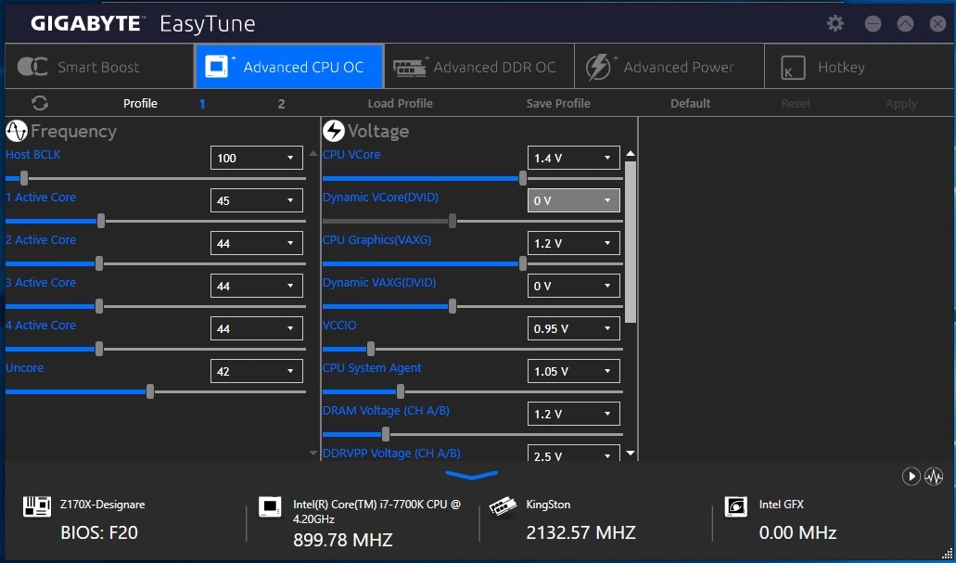Open the Dynamic VCore(DVID) dropdown
The width and height of the screenshot is (956, 563).
click(574, 200)
